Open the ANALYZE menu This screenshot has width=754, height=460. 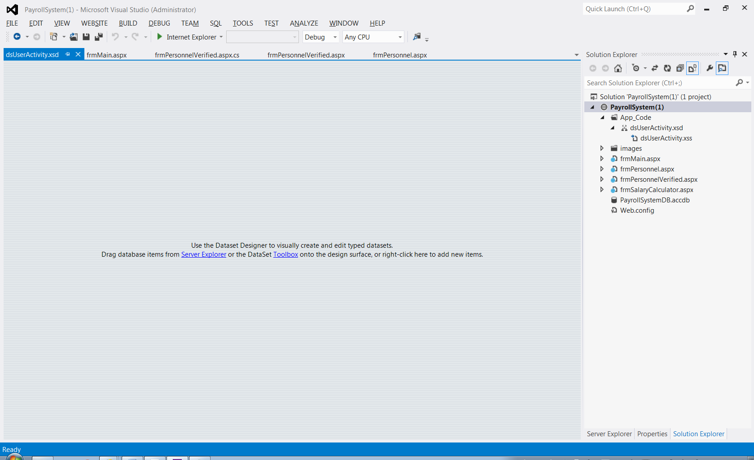click(x=304, y=23)
